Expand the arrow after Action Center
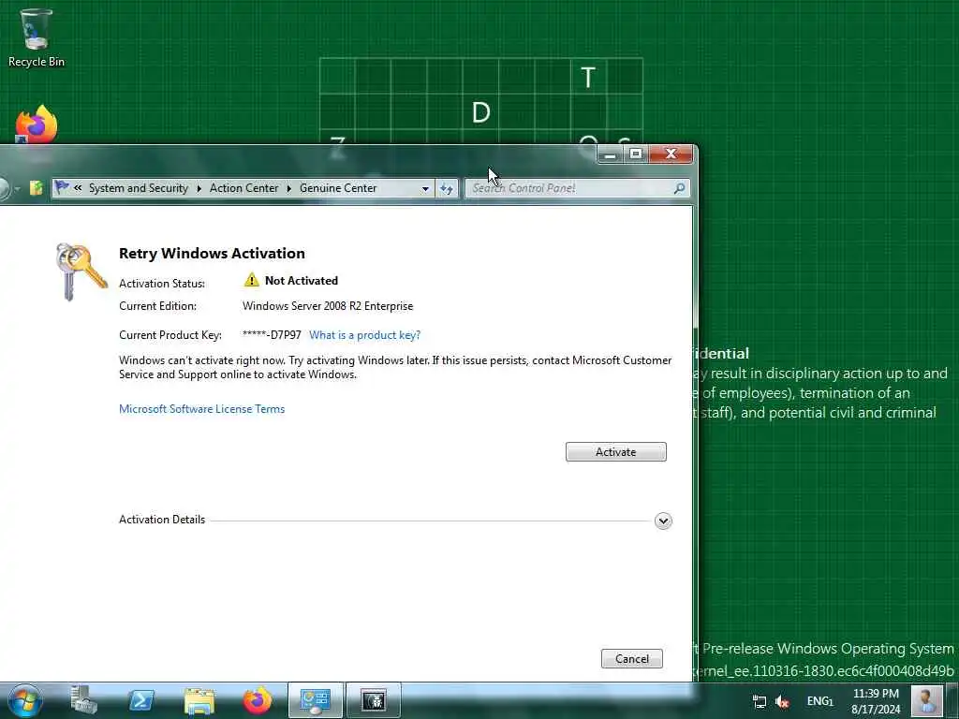Screen dimensions: 959x719 point(288,189)
